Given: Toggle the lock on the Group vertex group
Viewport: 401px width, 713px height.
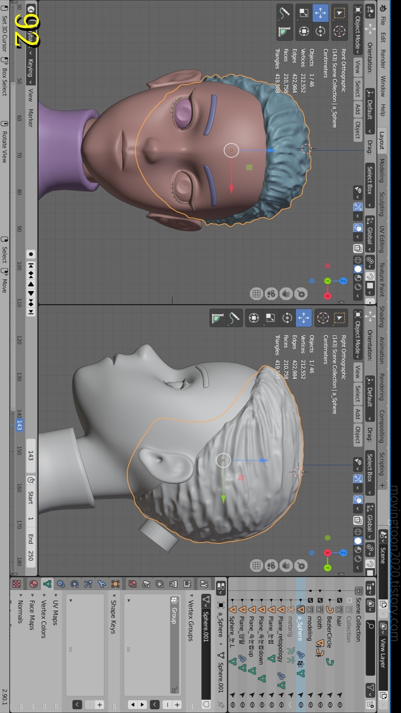Looking at the screenshot, I should pos(174,690).
